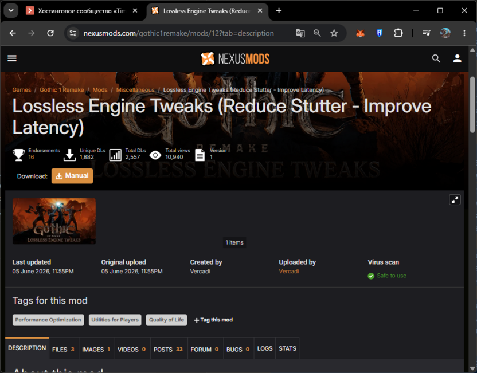Click the Endorsements trophy icon
The image size is (477, 373).
(x=18, y=155)
